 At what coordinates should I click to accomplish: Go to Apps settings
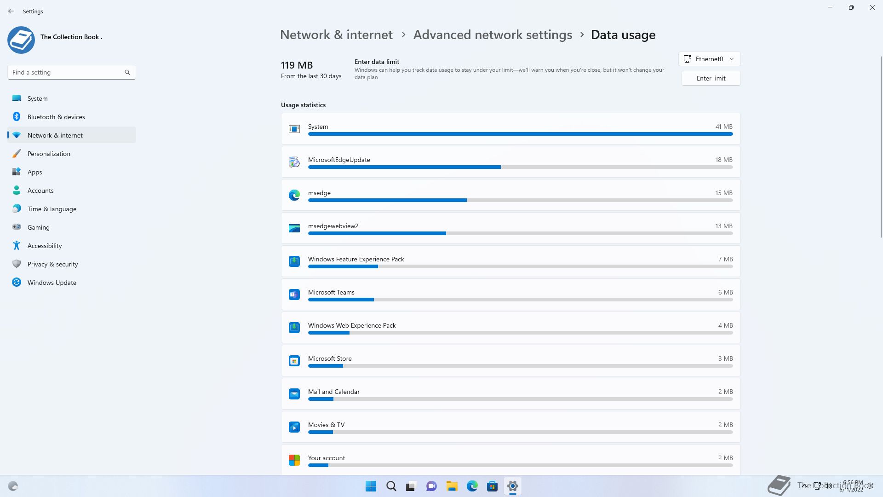72,172
